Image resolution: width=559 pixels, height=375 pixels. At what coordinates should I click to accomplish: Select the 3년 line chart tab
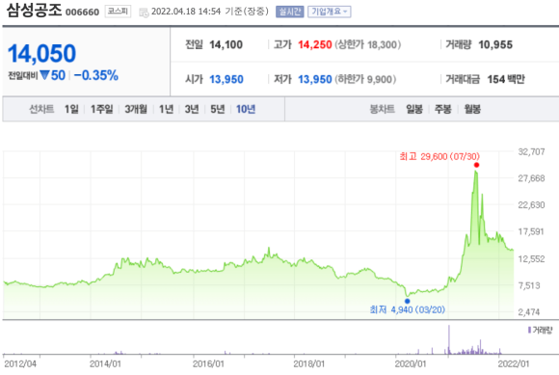tap(192, 109)
